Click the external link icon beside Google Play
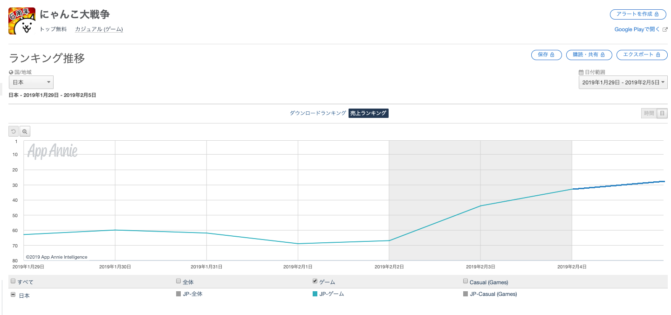The image size is (671, 315). tap(665, 29)
